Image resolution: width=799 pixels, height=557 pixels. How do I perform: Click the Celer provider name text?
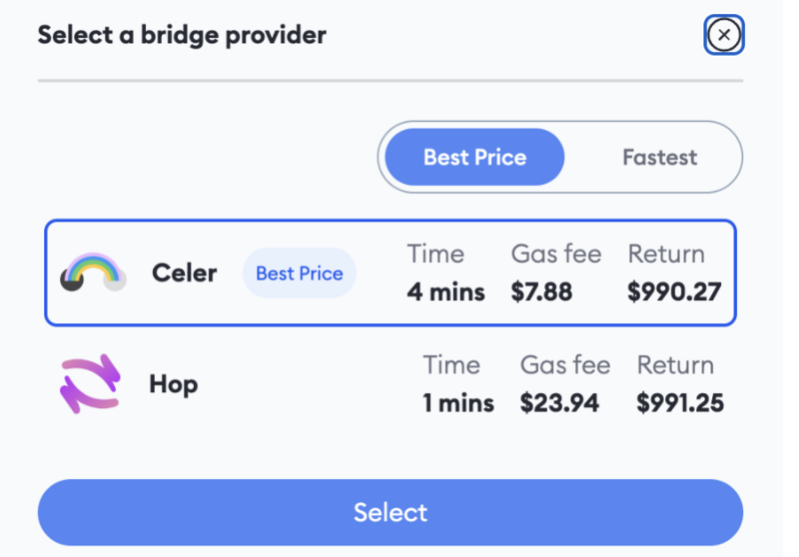coord(185,273)
